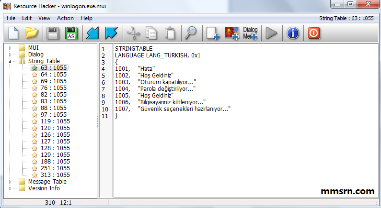Select string table entry 251 : 1055

55,168
